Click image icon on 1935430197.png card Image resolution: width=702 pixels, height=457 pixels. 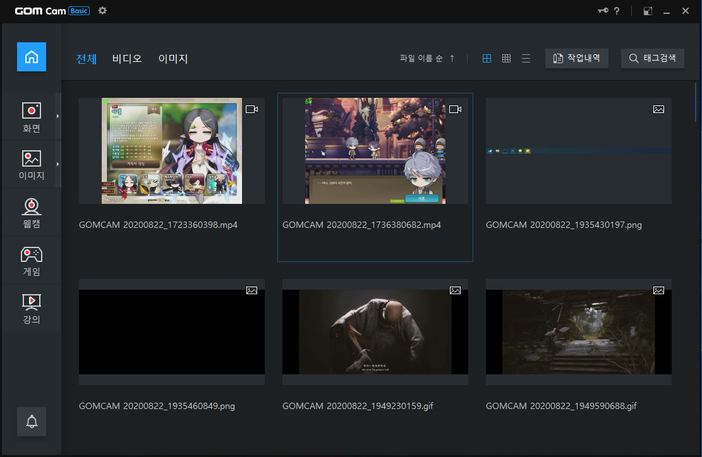pyautogui.click(x=658, y=109)
